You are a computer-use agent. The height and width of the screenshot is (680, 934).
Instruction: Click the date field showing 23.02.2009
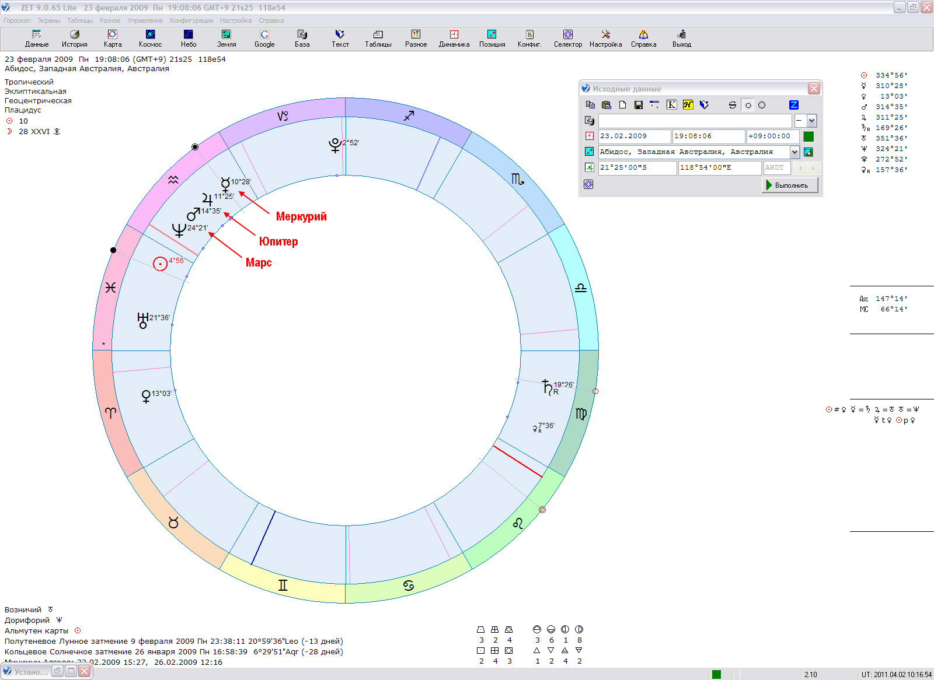634,136
